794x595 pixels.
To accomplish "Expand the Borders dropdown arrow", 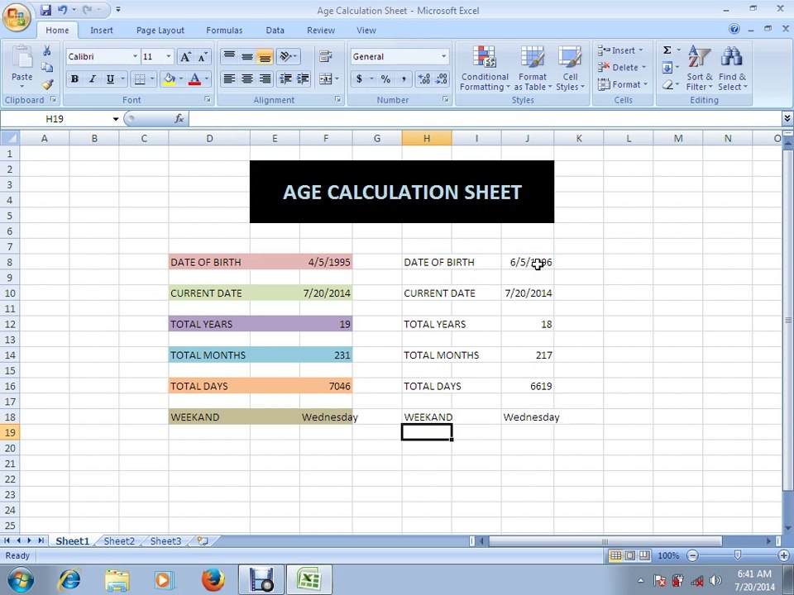I will [x=152, y=79].
